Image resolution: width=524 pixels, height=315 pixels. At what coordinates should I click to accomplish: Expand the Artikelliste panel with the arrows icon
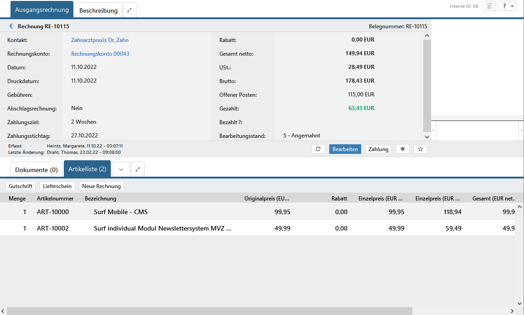pos(138,169)
